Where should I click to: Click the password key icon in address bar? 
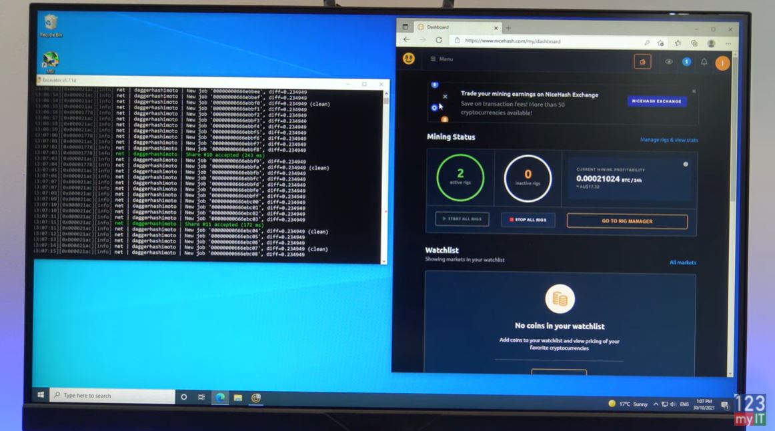click(x=646, y=43)
